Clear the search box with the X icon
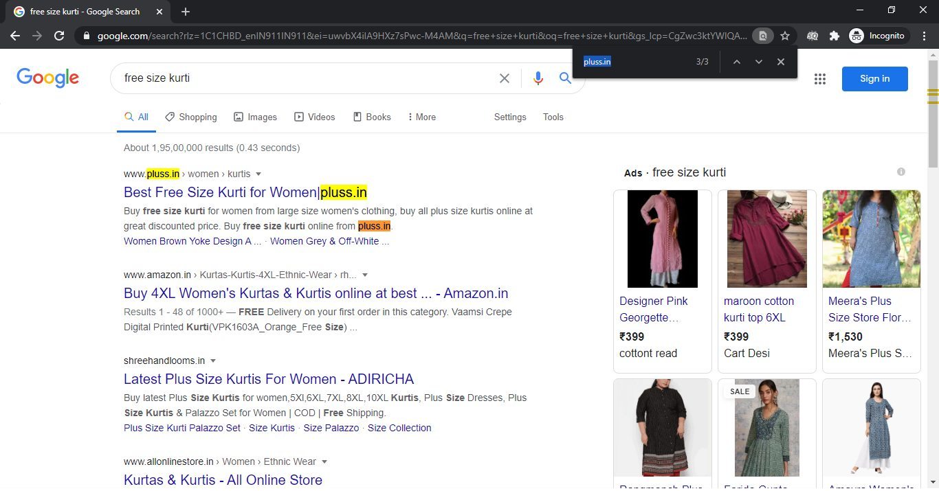 click(505, 78)
